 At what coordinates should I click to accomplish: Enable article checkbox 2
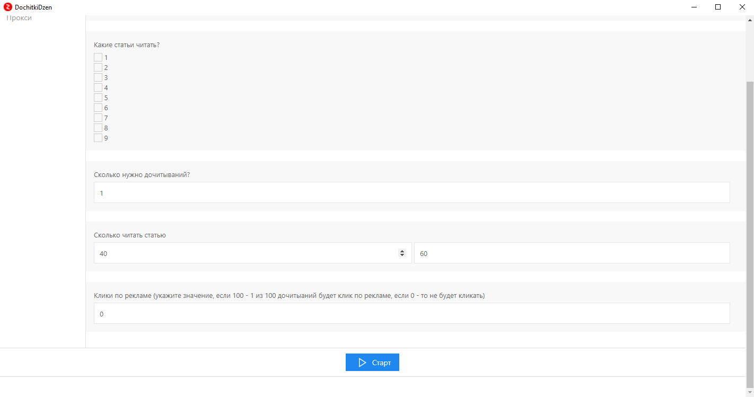tap(98, 67)
